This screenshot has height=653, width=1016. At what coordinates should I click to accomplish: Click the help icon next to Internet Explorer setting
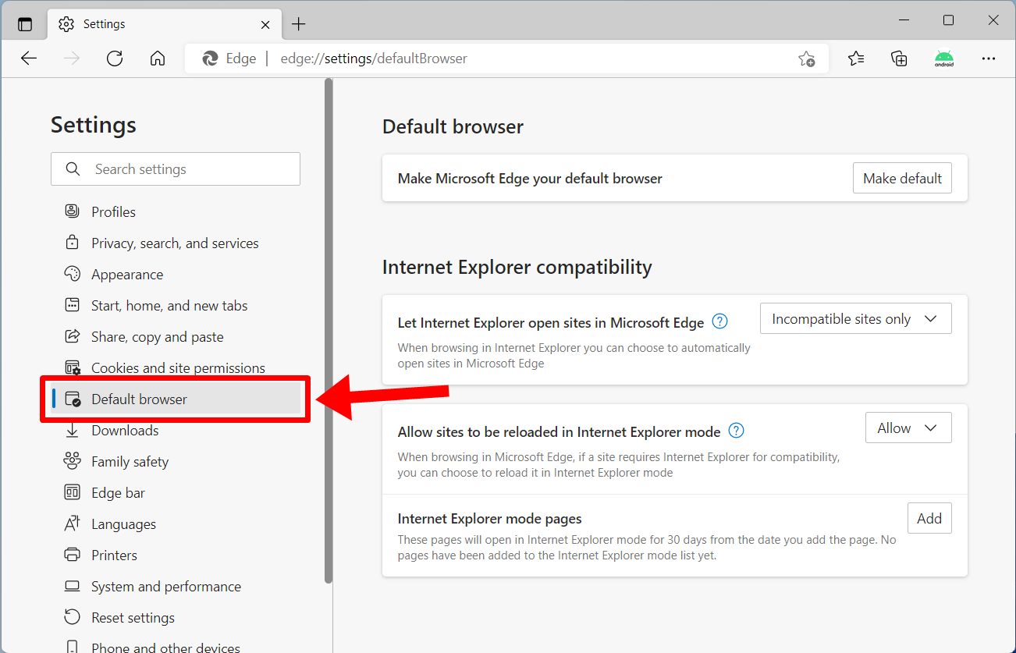[719, 321]
